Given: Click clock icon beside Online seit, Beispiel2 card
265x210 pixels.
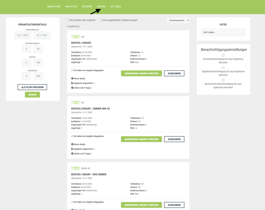Looking at the screenshot, I should (72, 153).
